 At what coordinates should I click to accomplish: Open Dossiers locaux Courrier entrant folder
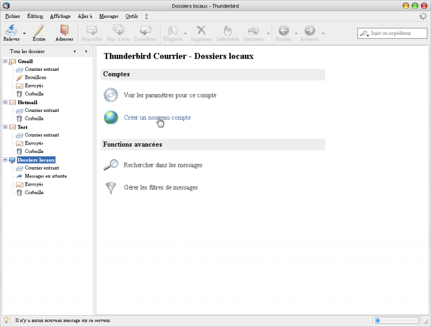pos(42,168)
